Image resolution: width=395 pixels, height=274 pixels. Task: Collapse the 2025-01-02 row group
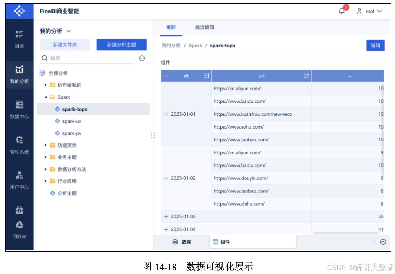(166, 178)
